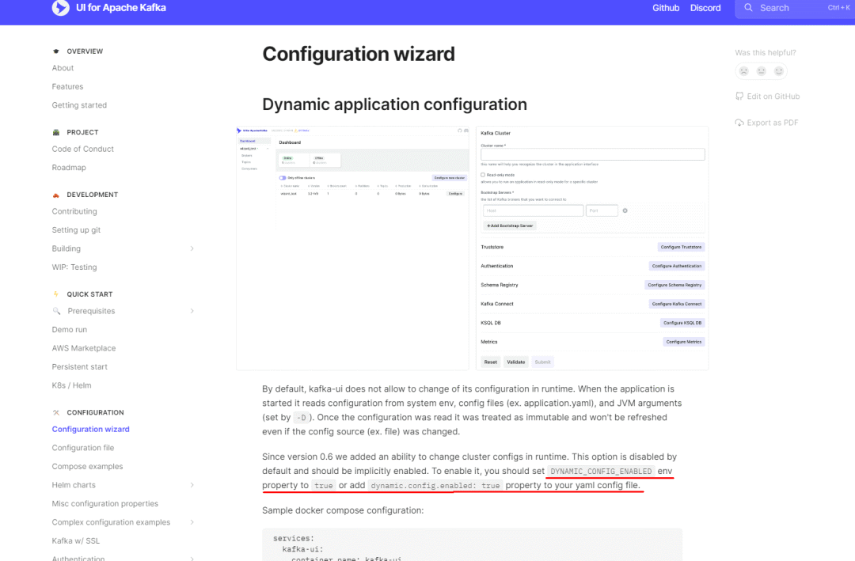
Task: Open the Contributing page
Action: click(x=74, y=211)
